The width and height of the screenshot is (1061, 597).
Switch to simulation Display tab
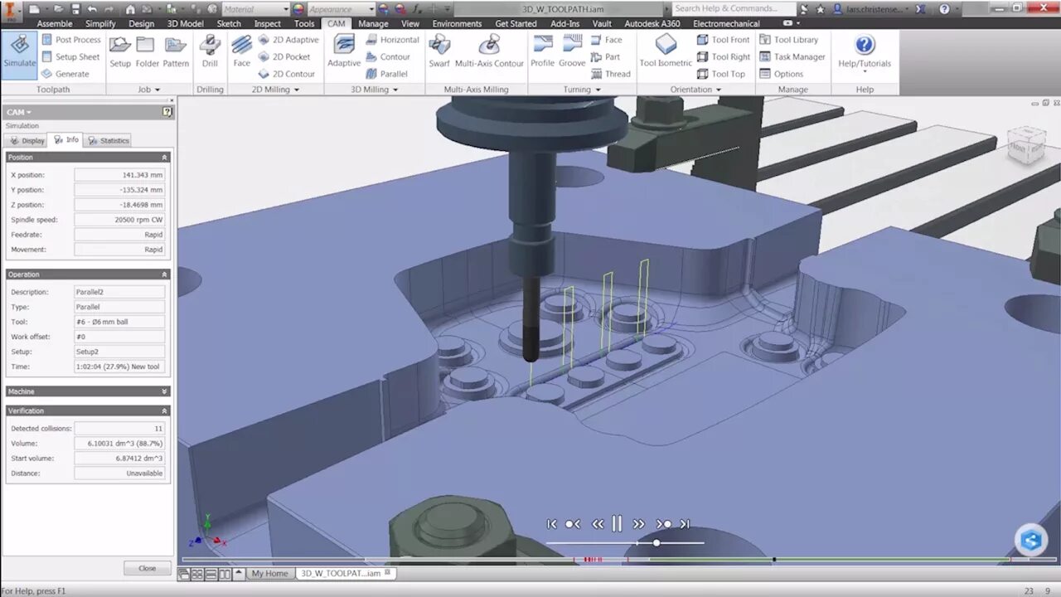click(x=27, y=141)
